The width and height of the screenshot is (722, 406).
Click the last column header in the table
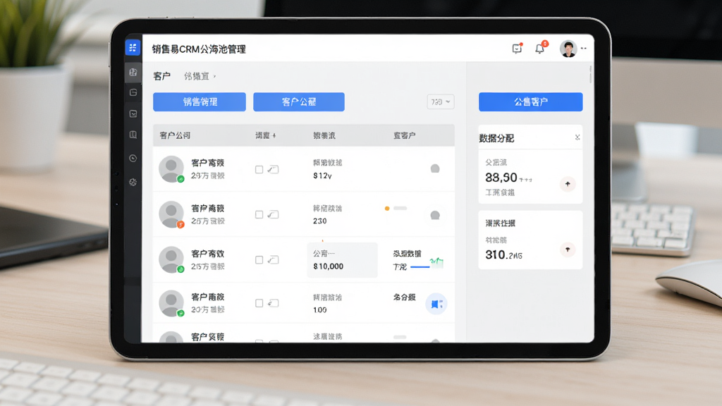click(404, 135)
